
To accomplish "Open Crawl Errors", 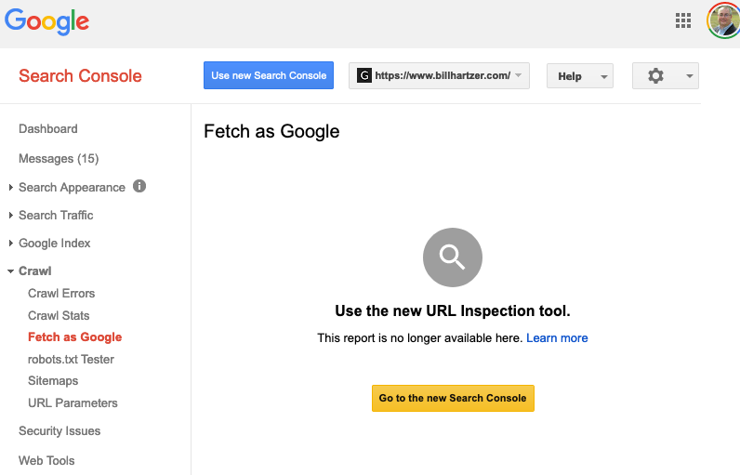I will point(61,294).
